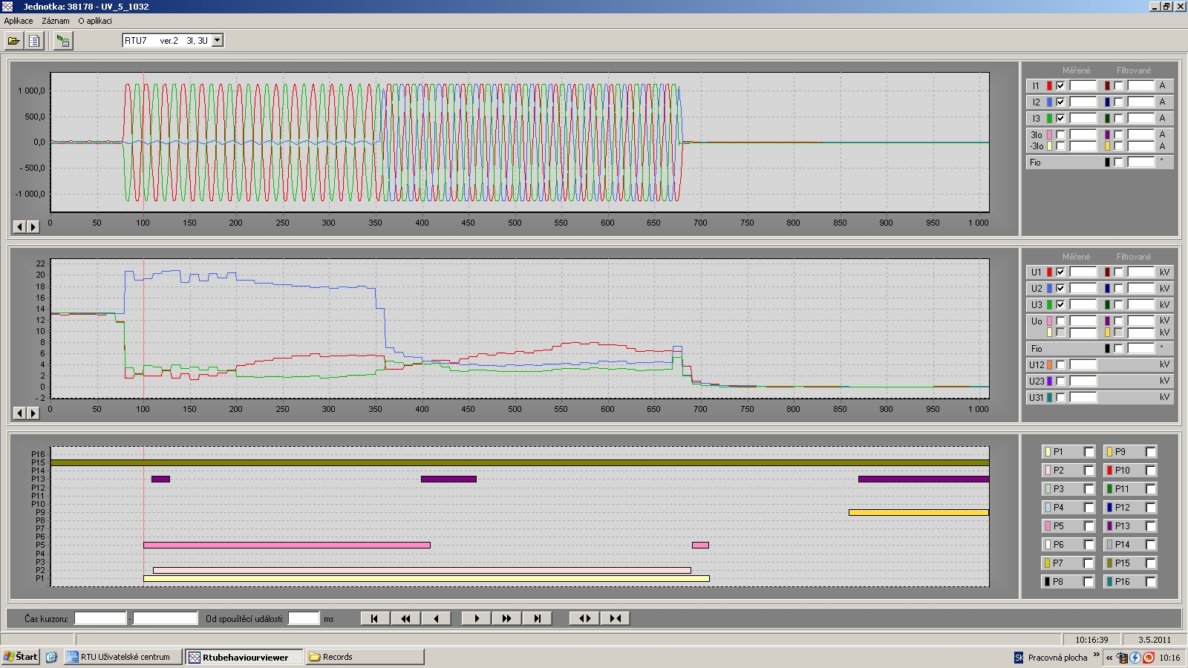The image size is (1188, 668).
Task: Click the red I1 color swatch
Action: 1049,86
